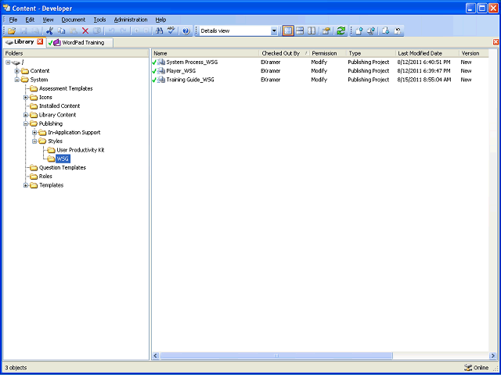The height and width of the screenshot is (375, 501).
Task: Switch to single pane layout
Action: click(x=288, y=31)
